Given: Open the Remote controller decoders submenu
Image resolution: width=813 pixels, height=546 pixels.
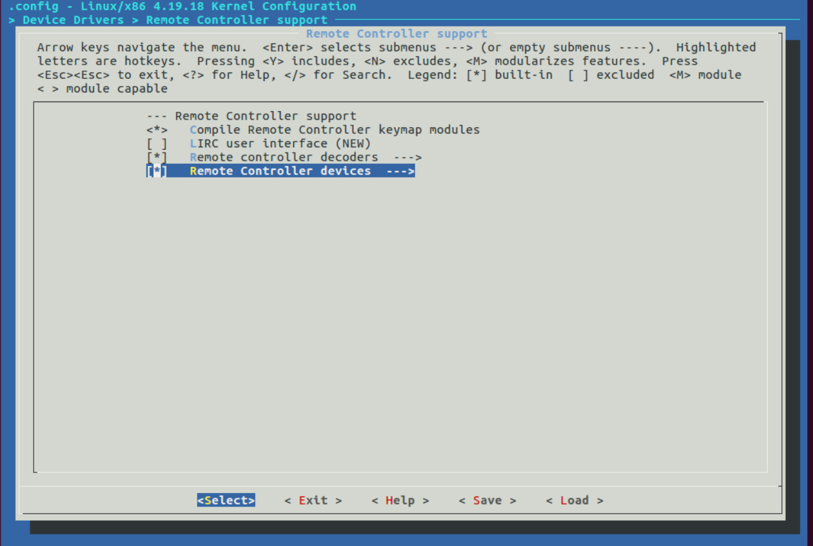Looking at the screenshot, I should coord(284,156).
